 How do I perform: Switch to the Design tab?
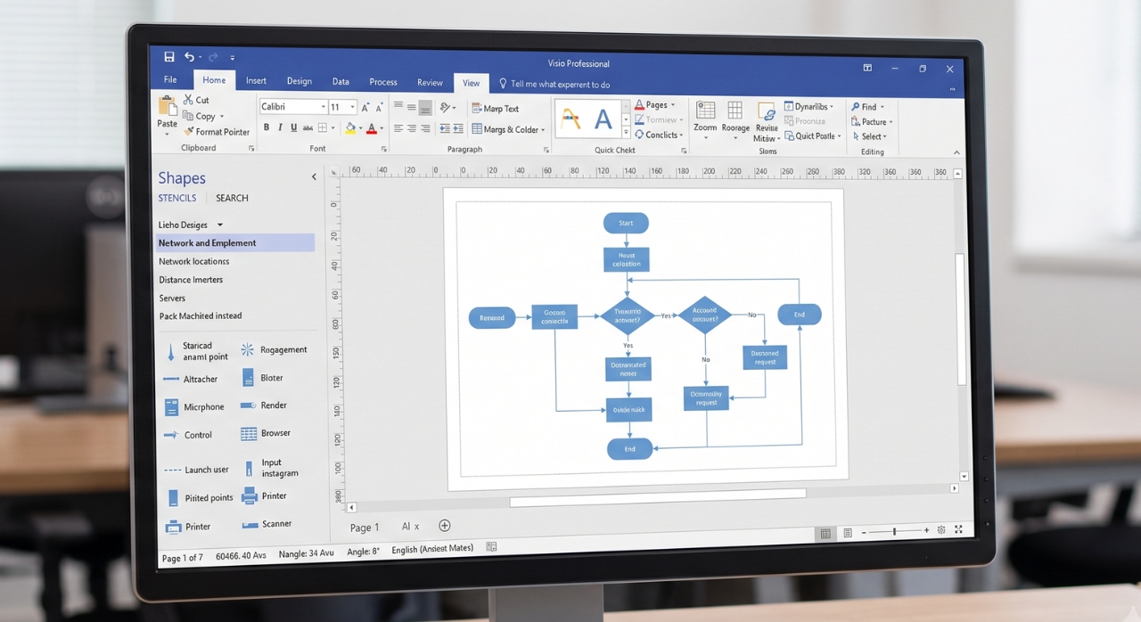[x=300, y=81]
